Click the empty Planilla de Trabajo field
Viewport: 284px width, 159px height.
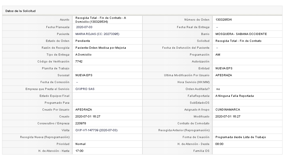click(x=107, y=68)
